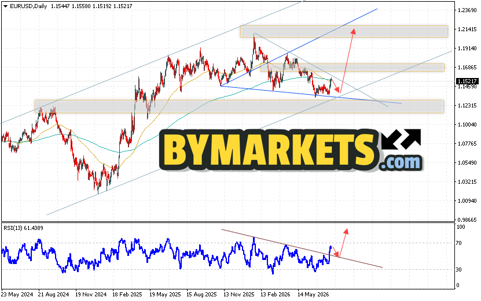Select the 1.19140 price axis label
481x301 pixels.
(x=467, y=49)
